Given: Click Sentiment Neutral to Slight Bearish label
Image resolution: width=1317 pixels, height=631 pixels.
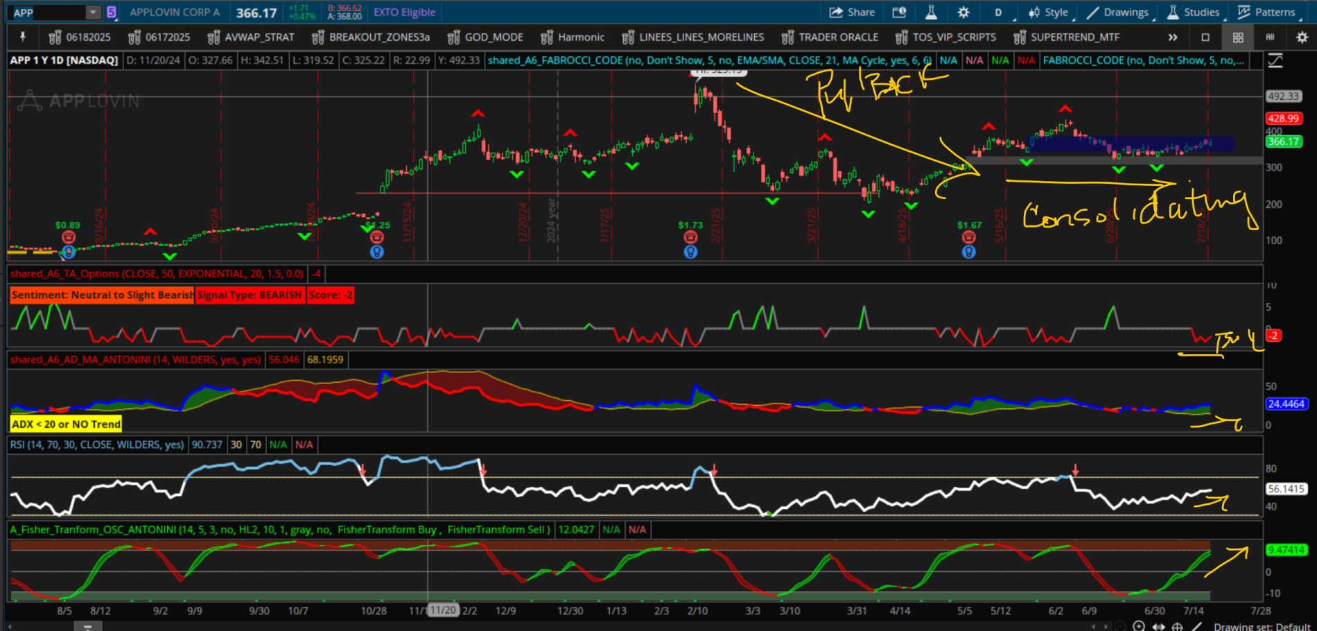Looking at the screenshot, I should pos(102,295).
